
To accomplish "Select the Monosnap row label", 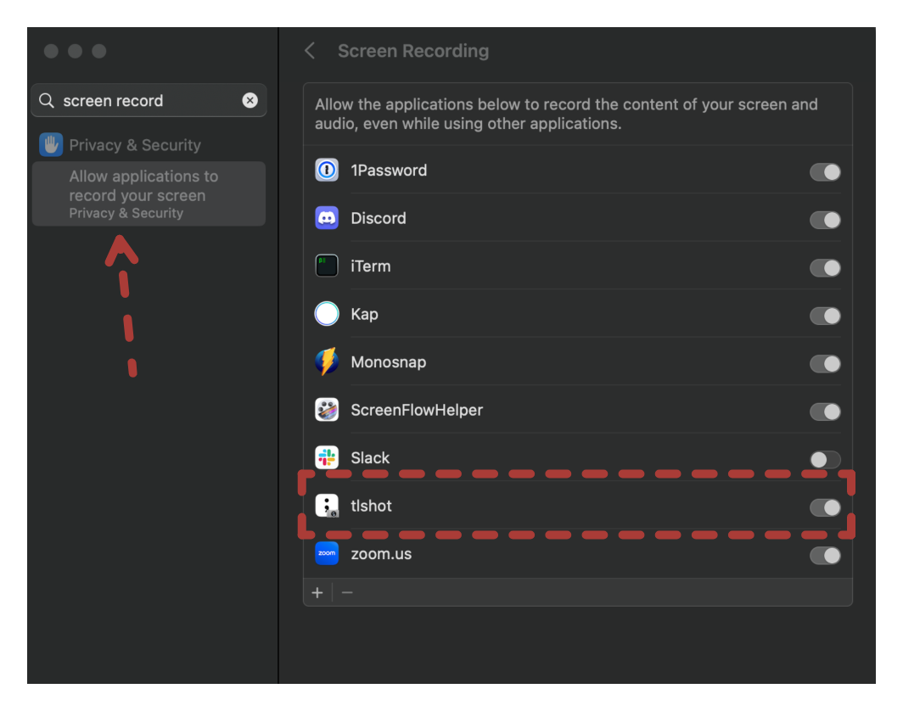I will tap(389, 362).
